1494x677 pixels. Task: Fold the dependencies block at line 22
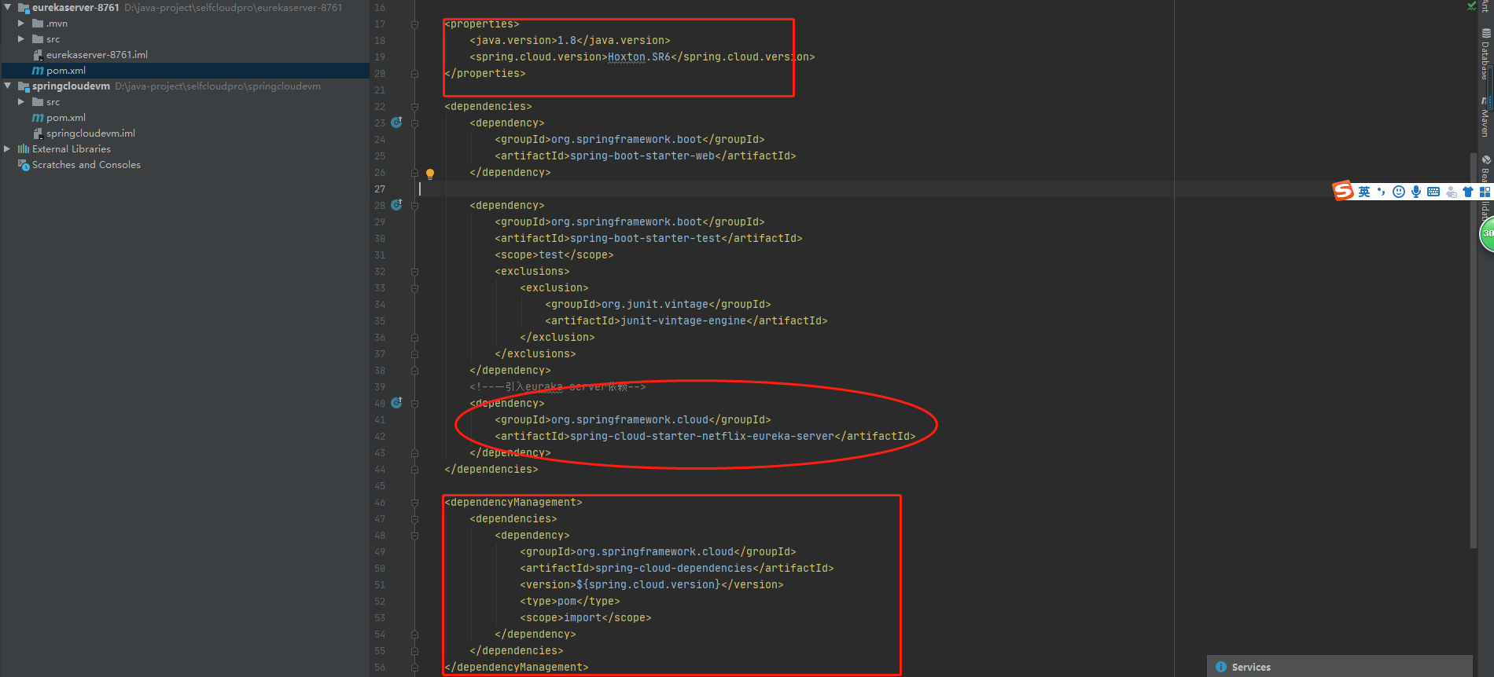[x=414, y=107]
